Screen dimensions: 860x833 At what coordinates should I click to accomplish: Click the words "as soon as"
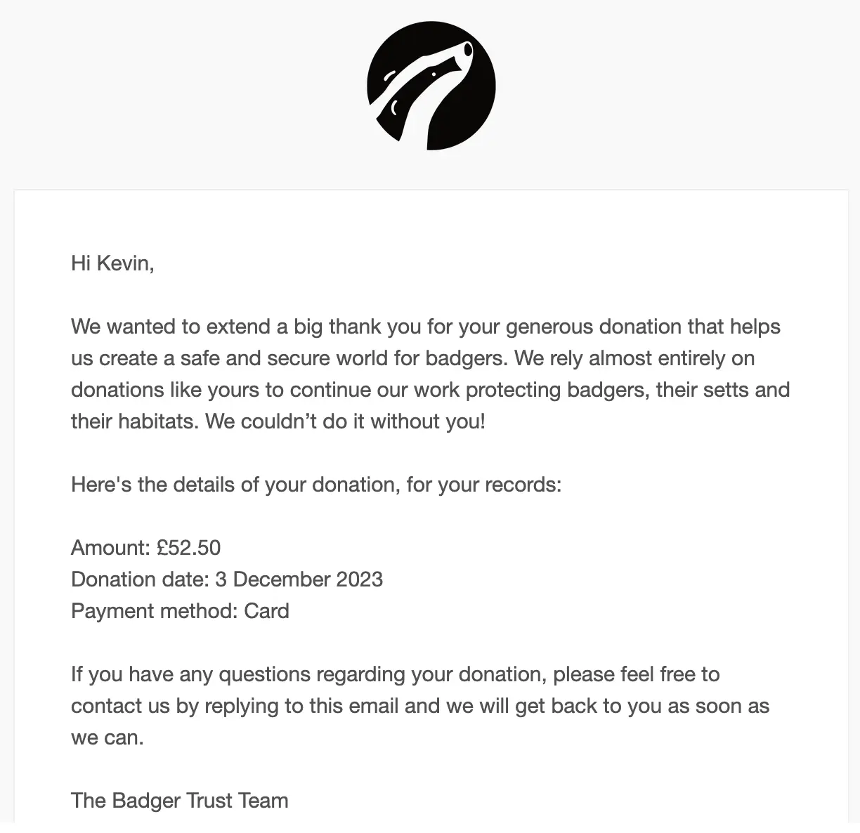(x=718, y=706)
